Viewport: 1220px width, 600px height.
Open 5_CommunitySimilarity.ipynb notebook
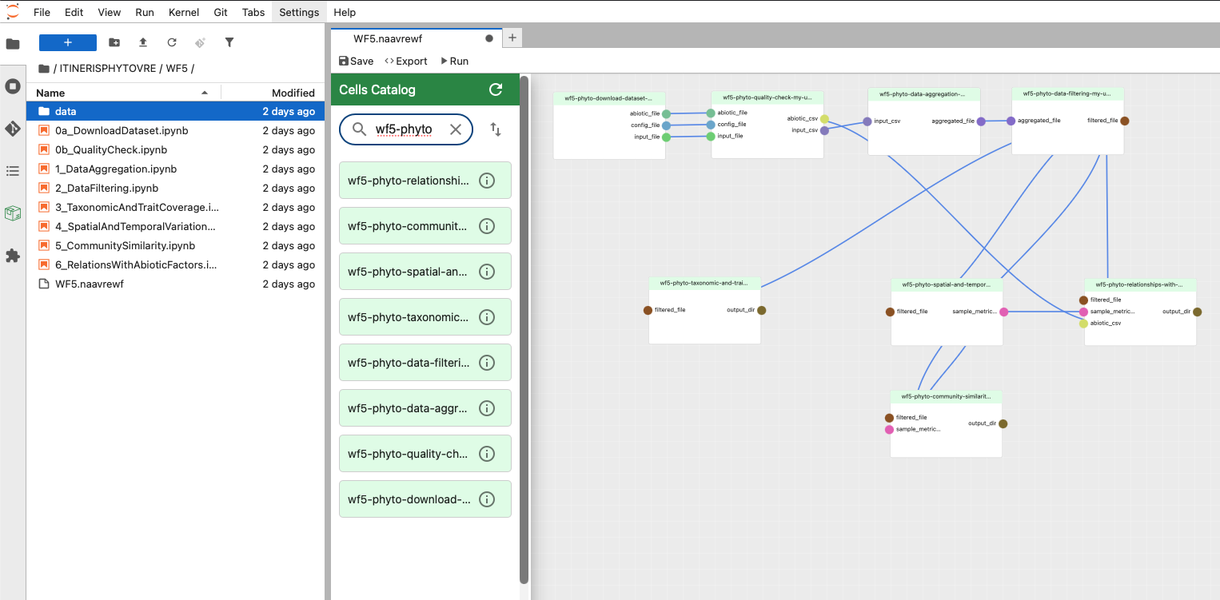click(125, 245)
